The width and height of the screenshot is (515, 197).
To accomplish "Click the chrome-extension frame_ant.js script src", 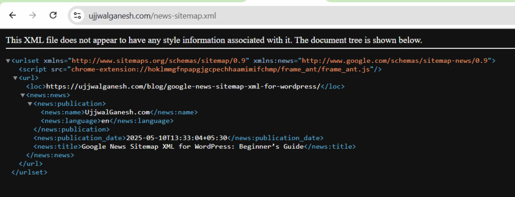I will tap(220, 69).
